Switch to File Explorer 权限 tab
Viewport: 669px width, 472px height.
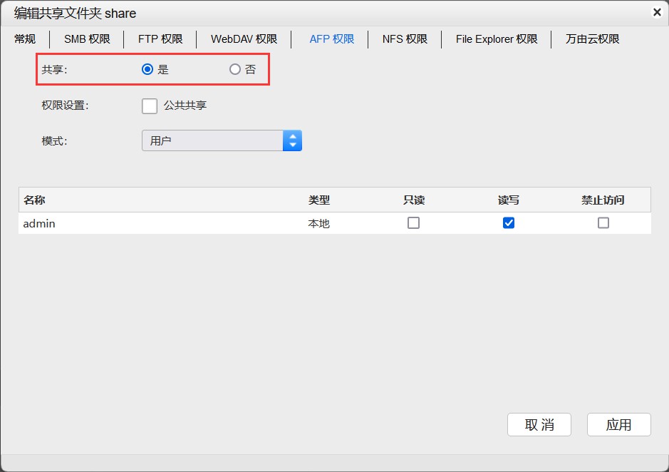point(497,39)
